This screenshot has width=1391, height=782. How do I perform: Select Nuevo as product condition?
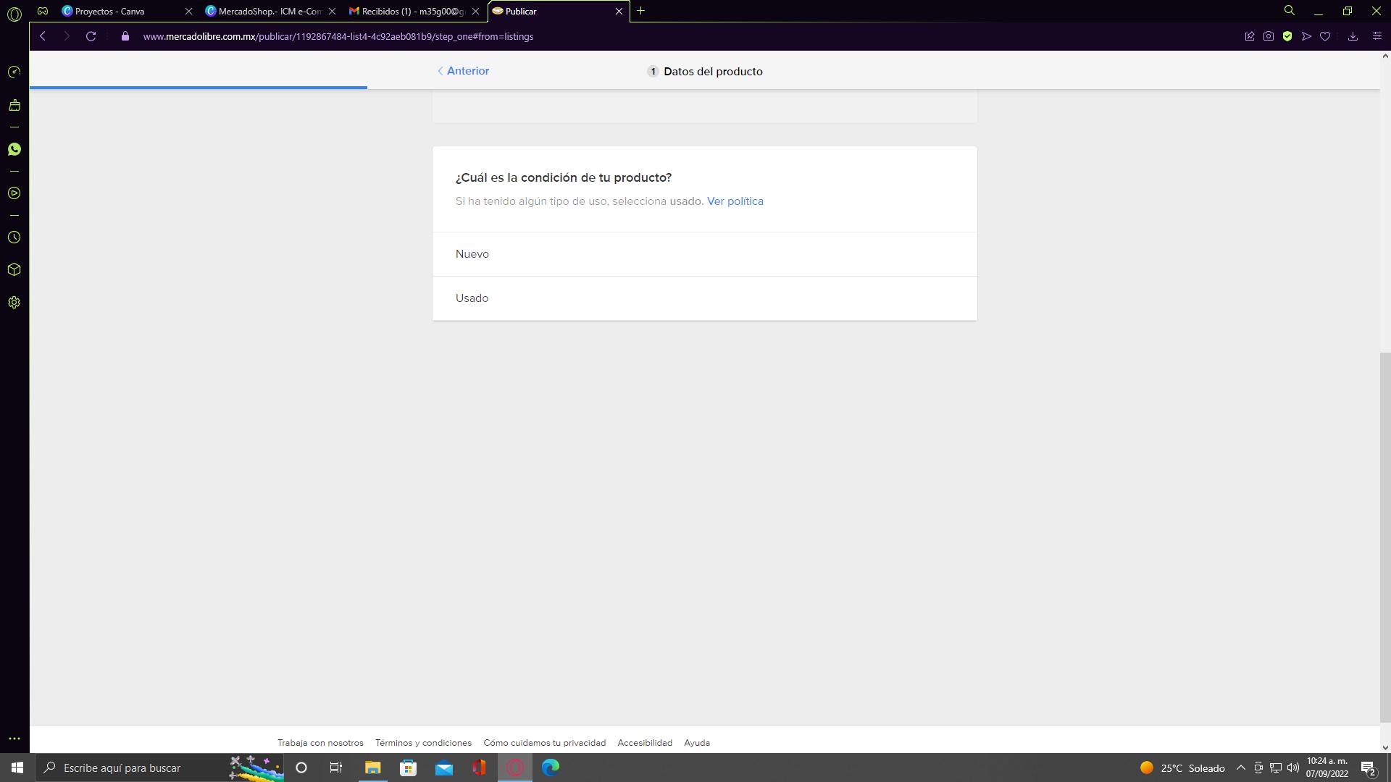(x=704, y=254)
